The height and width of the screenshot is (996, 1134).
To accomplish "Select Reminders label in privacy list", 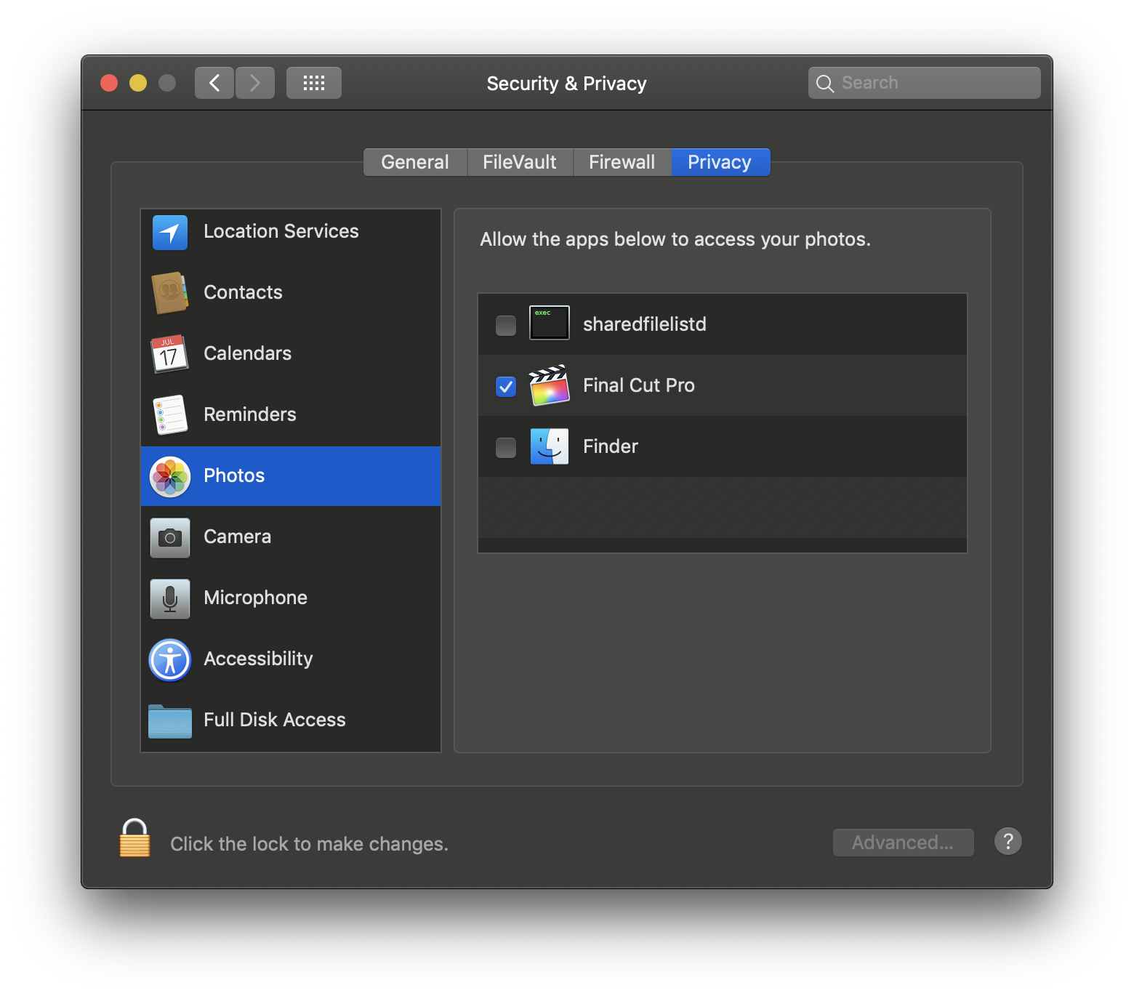I will [250, 414].
